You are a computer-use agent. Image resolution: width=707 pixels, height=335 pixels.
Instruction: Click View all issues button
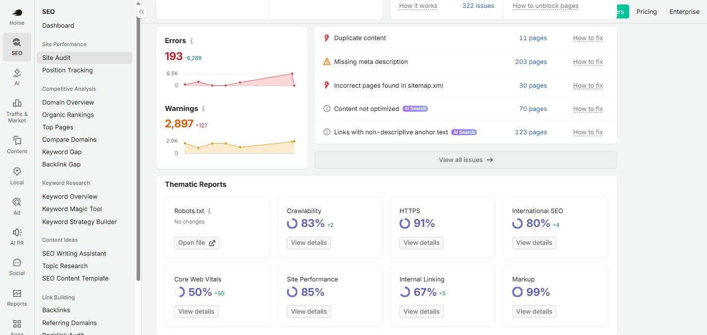coord(465,160)
